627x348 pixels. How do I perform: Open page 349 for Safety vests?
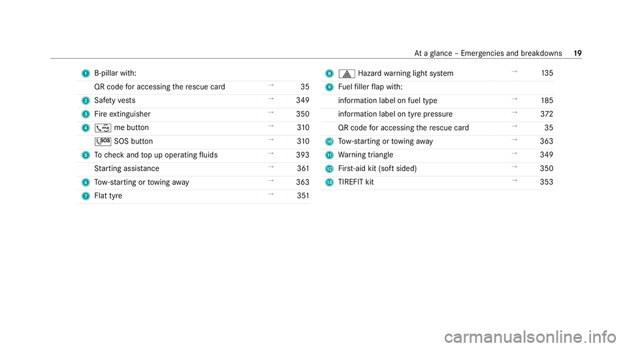(302, 101)
